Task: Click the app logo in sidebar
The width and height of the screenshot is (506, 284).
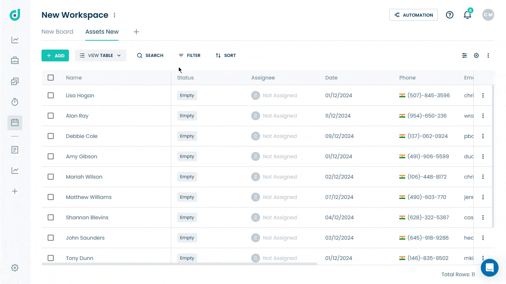Action: 15,15
